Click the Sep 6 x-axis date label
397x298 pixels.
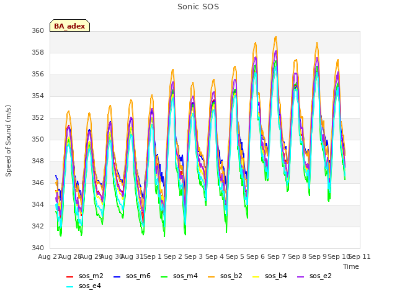256,256
